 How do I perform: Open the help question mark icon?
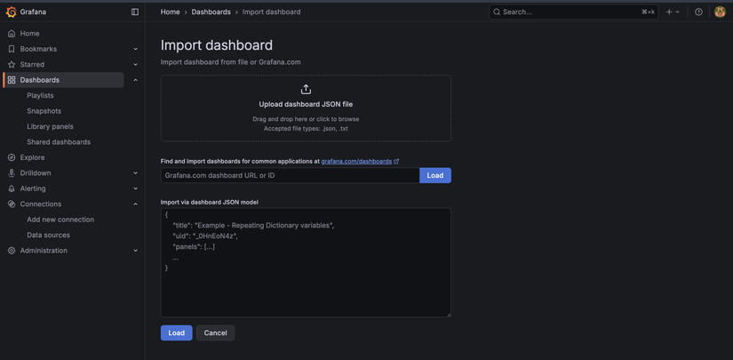[x=698, y=12]
